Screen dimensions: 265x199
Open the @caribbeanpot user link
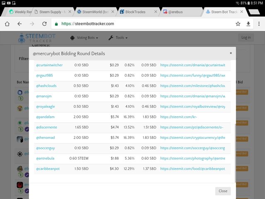48,169
